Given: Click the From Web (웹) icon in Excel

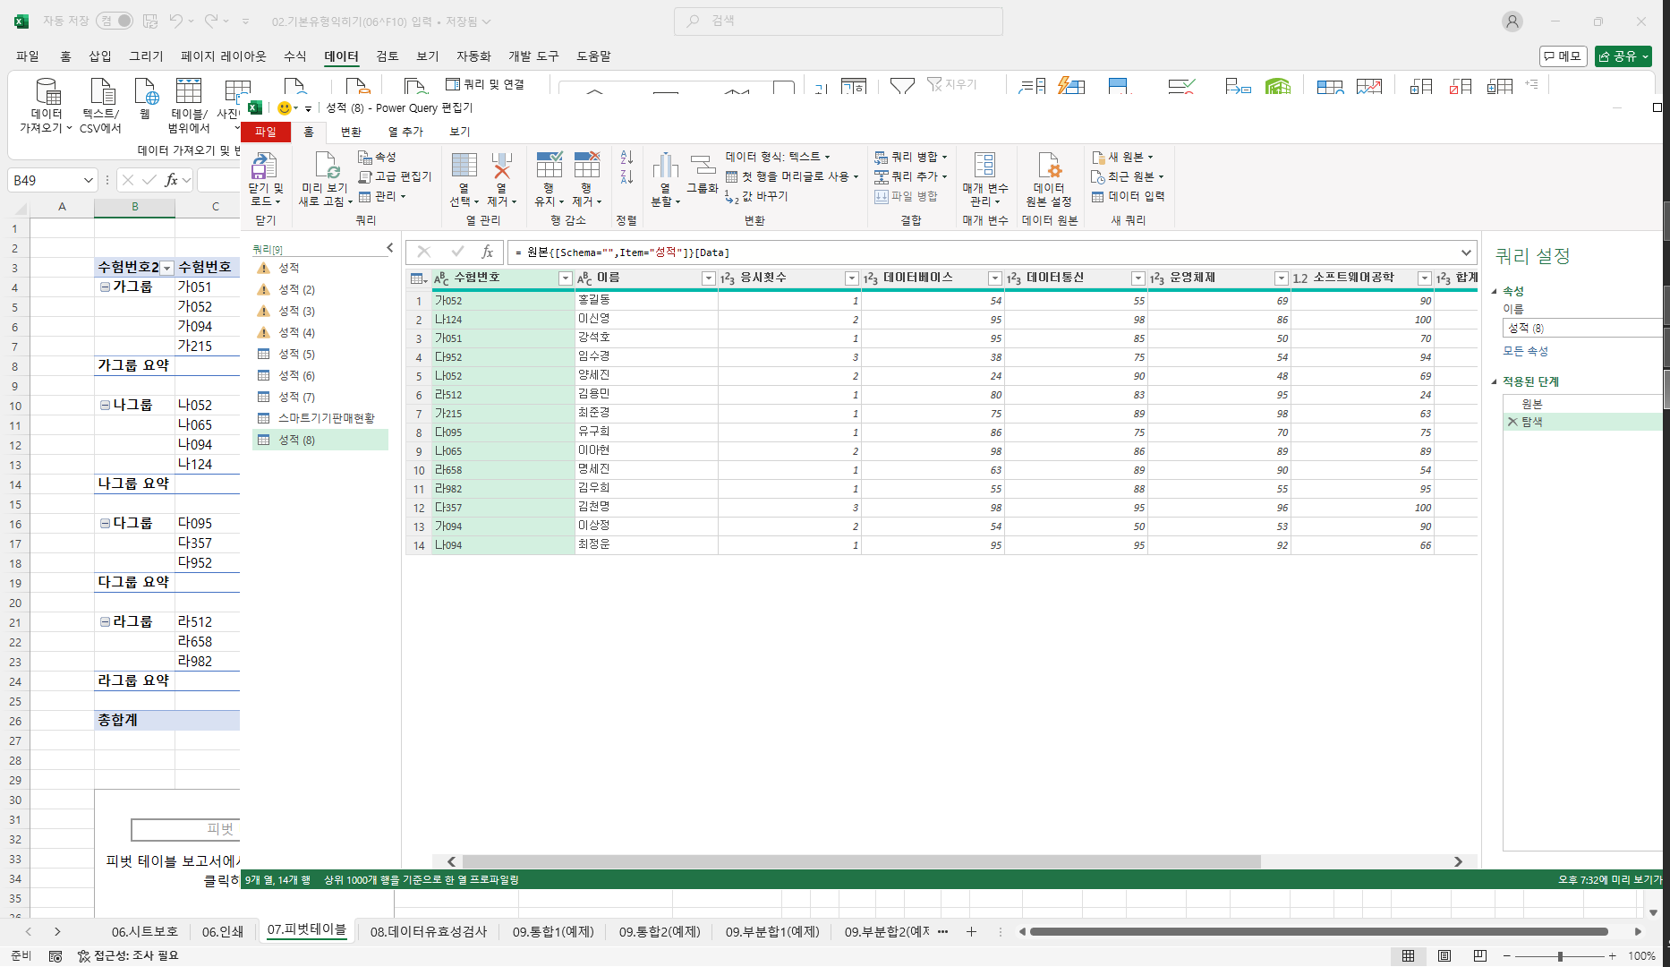Looking at the screenshot, I should pyautogui.click(x=145, y=91).
